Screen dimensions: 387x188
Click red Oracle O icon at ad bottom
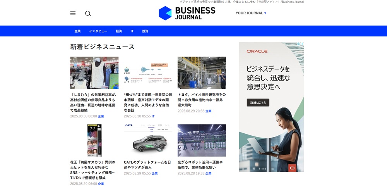(292, 168)
